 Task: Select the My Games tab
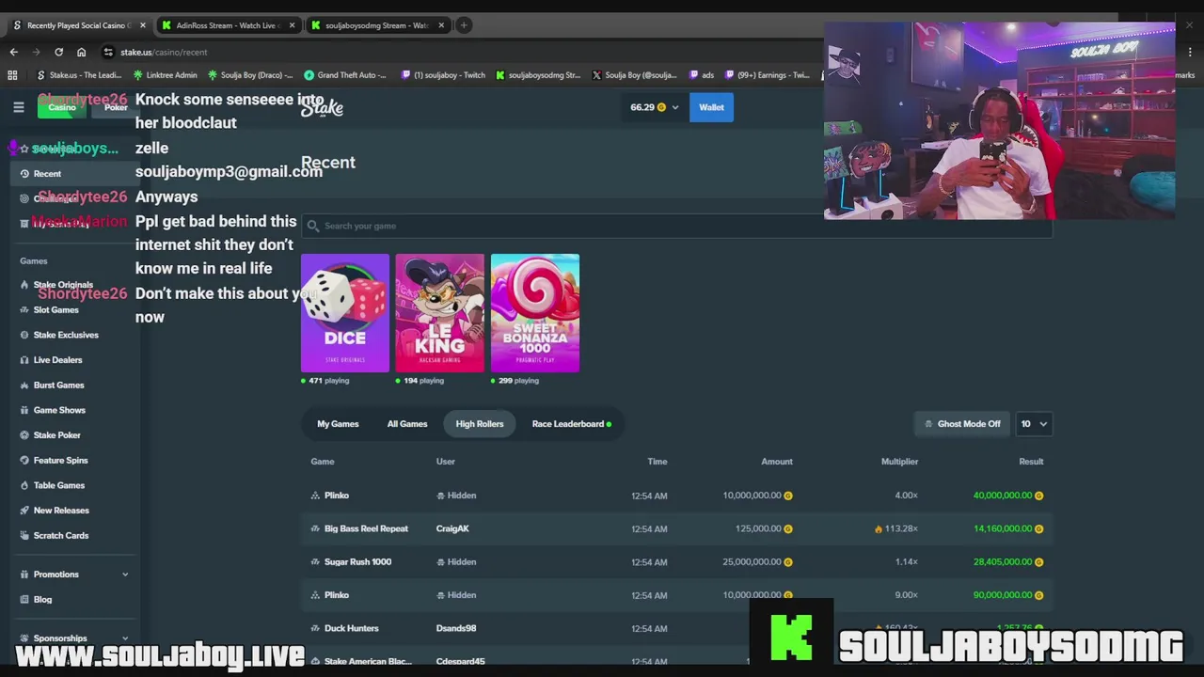click(x=338, y=424)
